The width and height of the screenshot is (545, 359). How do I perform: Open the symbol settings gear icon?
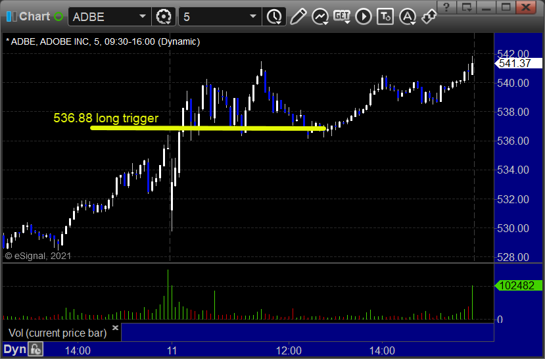pyautogui.click(x=164, y=16)
